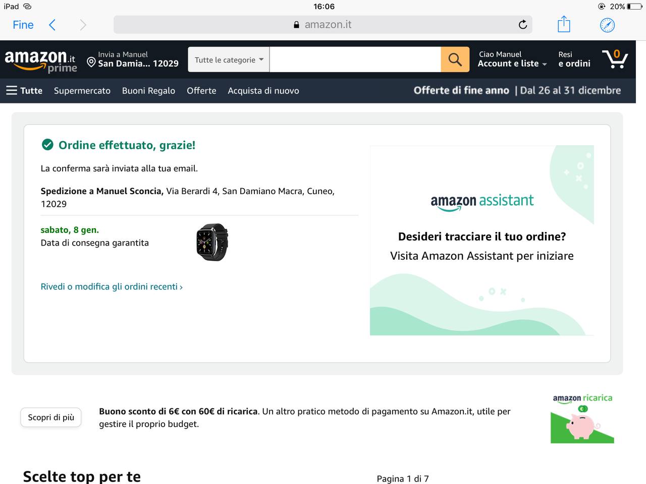Reload the amazon.it page

(523, 25)
